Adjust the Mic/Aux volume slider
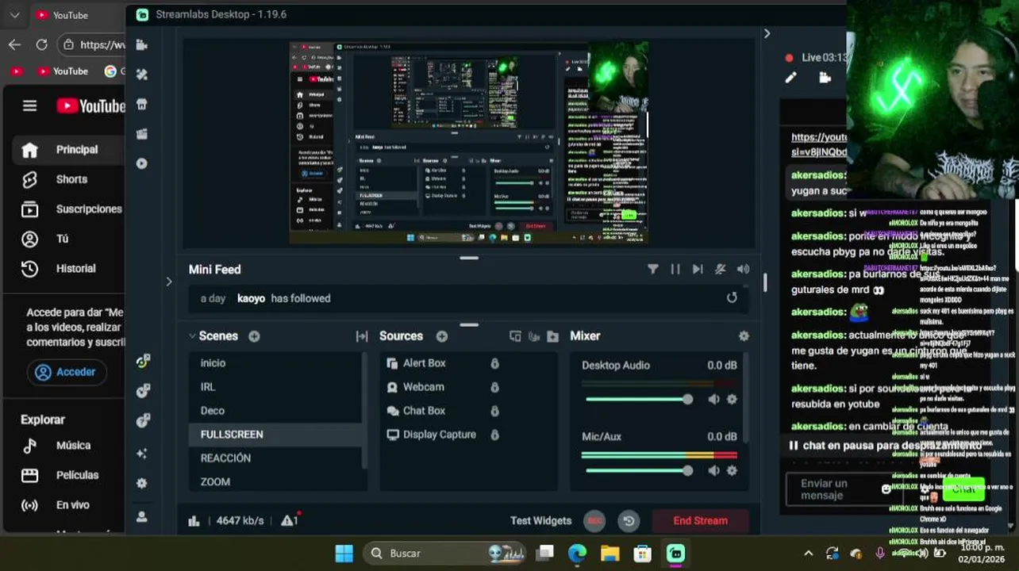 click(x=639, y=470)
